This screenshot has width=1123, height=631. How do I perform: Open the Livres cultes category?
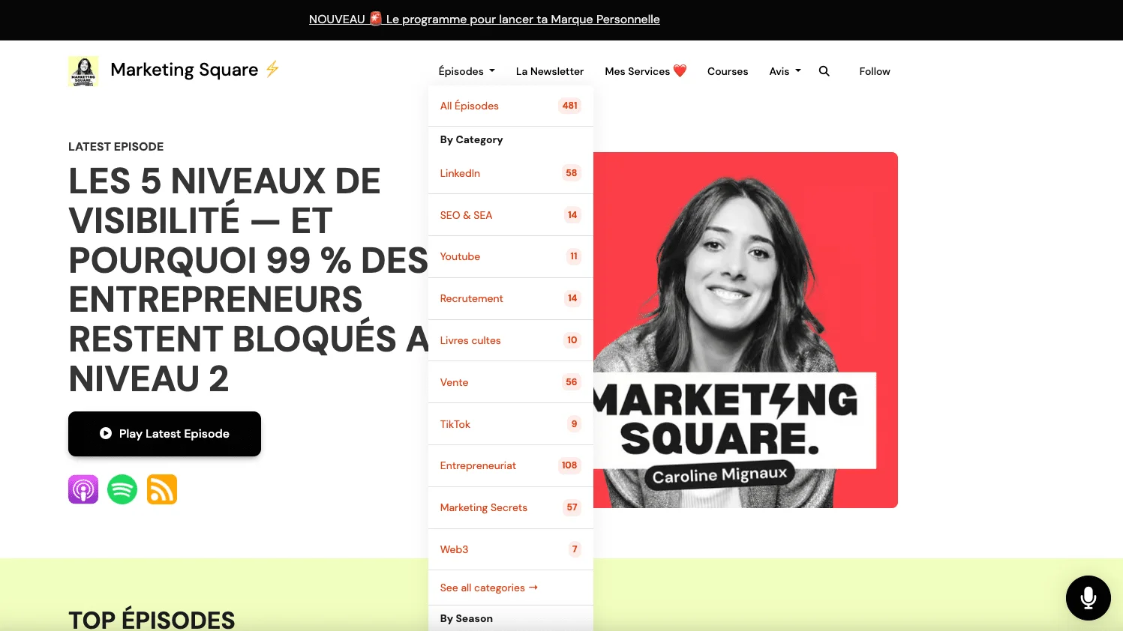point(511,340)
